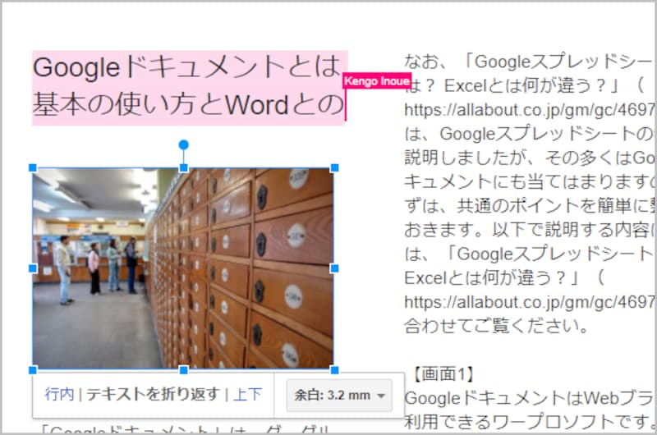Click the line ずは、共通のポイントを簡単に

click(530, 205)
